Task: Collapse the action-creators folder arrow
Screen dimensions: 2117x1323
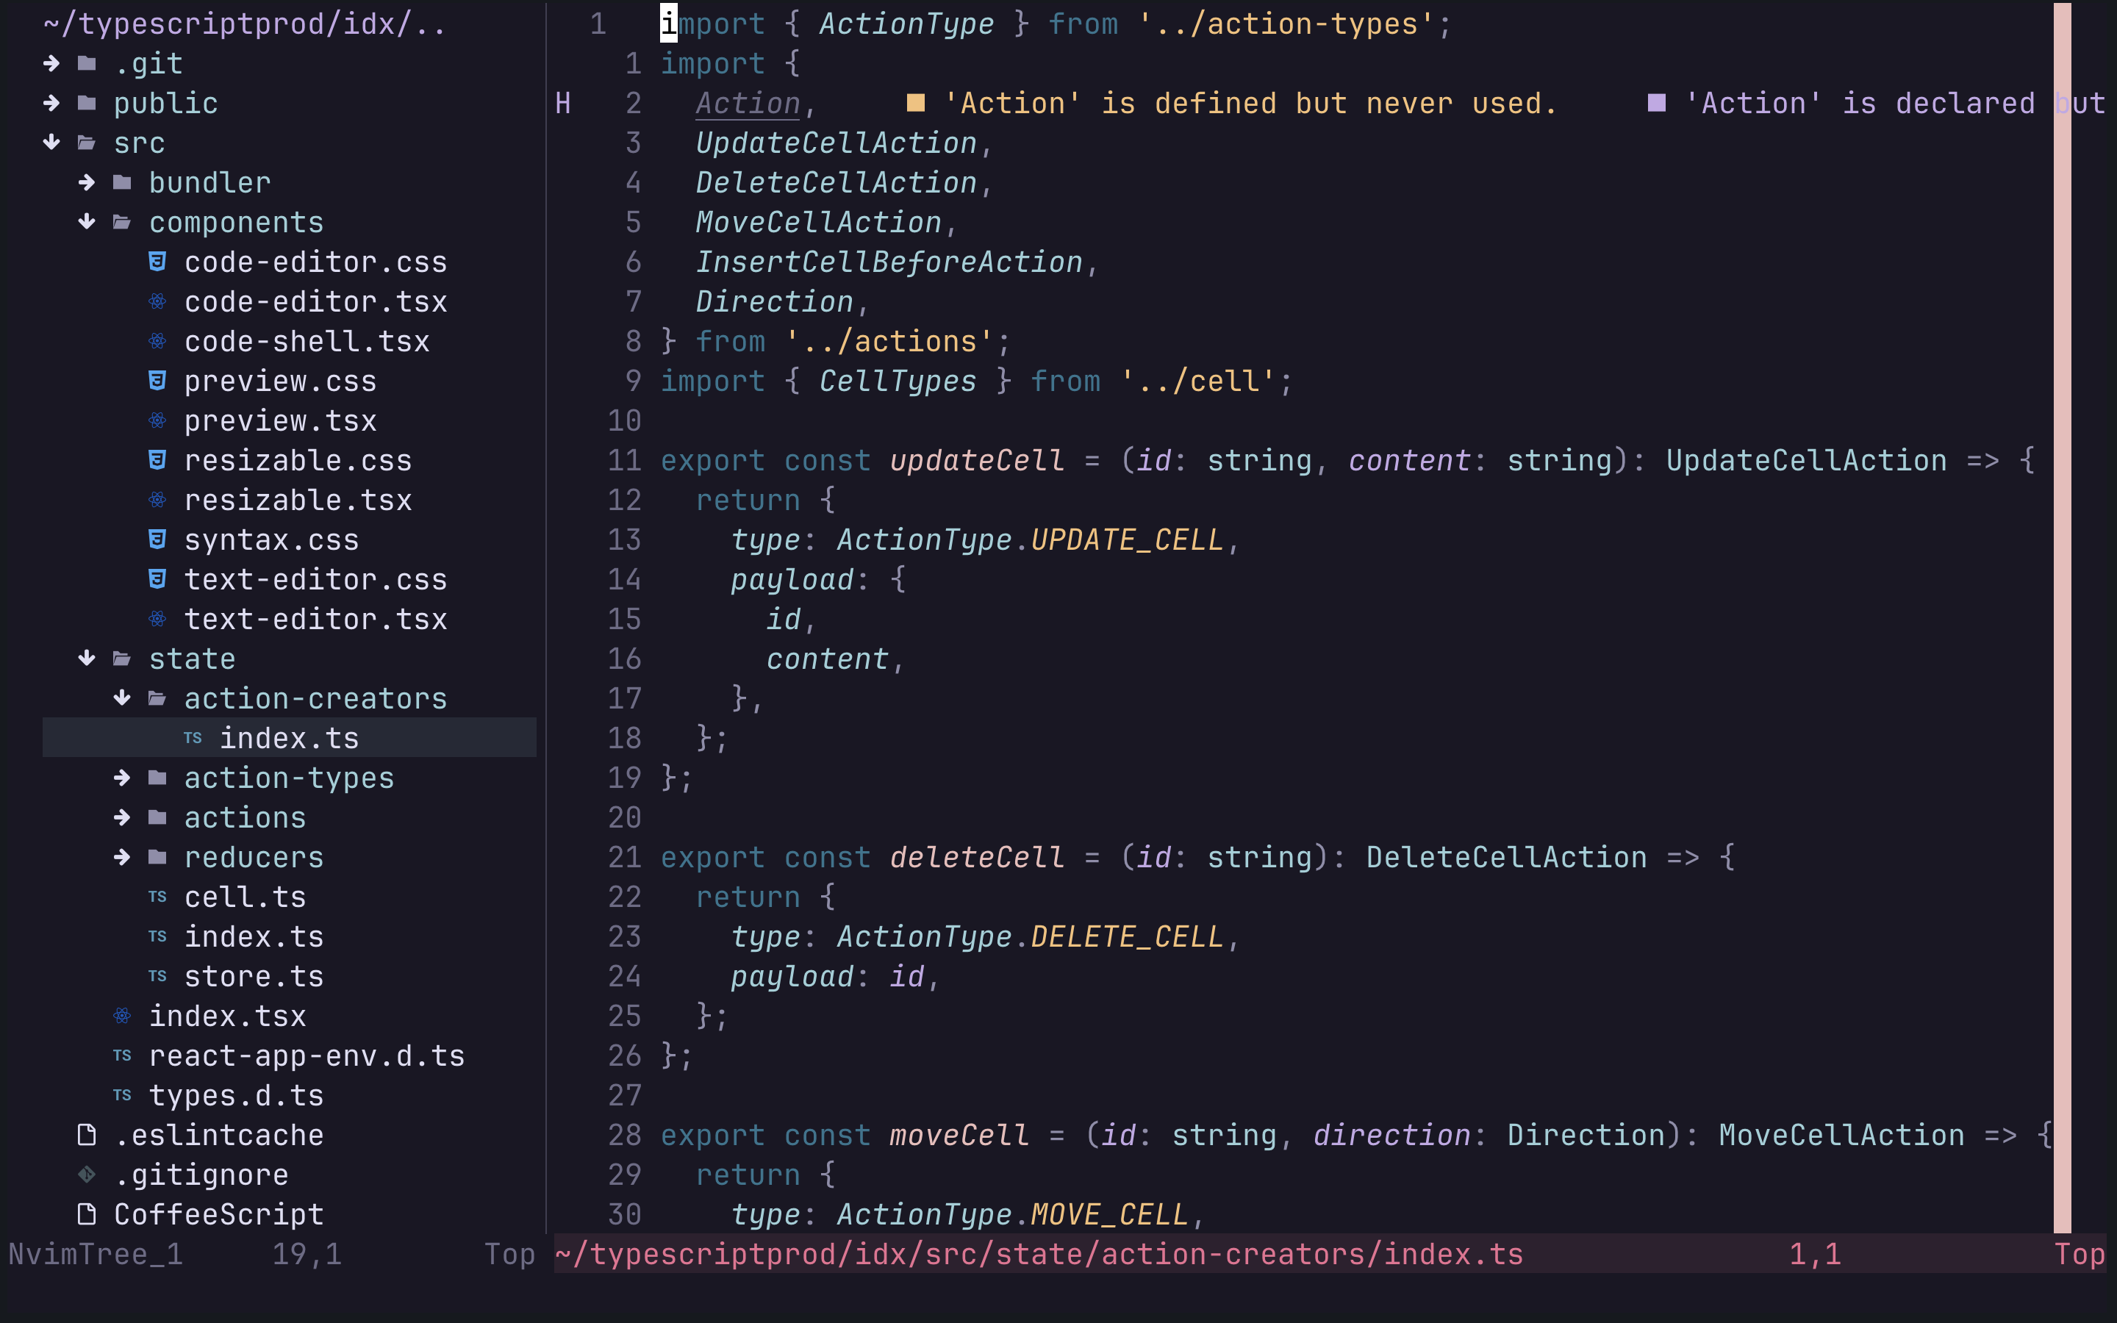Action: pyautogui.click(x=121, y=698)
